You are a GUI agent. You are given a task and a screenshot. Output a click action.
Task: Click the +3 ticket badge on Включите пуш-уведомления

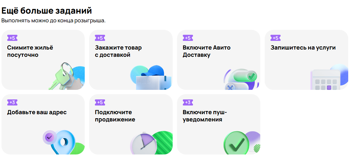188,102
